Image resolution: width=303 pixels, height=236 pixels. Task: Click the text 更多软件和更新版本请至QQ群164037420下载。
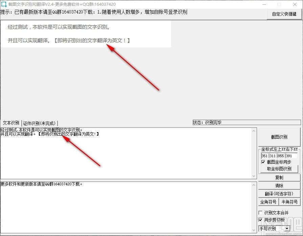[x=41, y=184]
